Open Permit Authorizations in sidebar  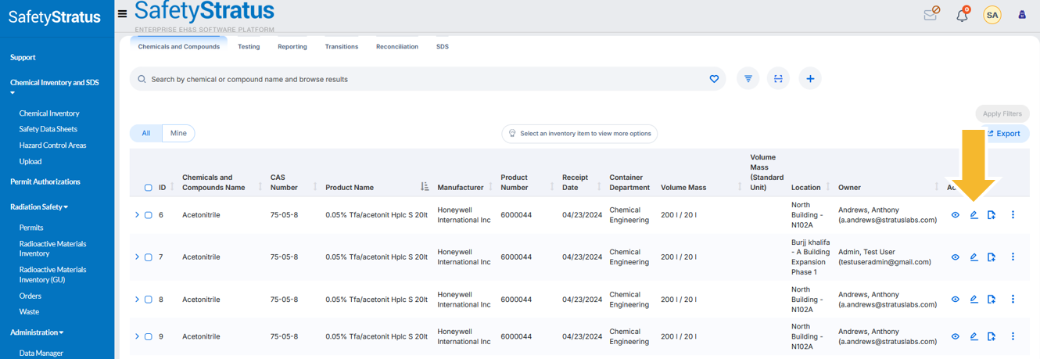(x=45, y=181)
